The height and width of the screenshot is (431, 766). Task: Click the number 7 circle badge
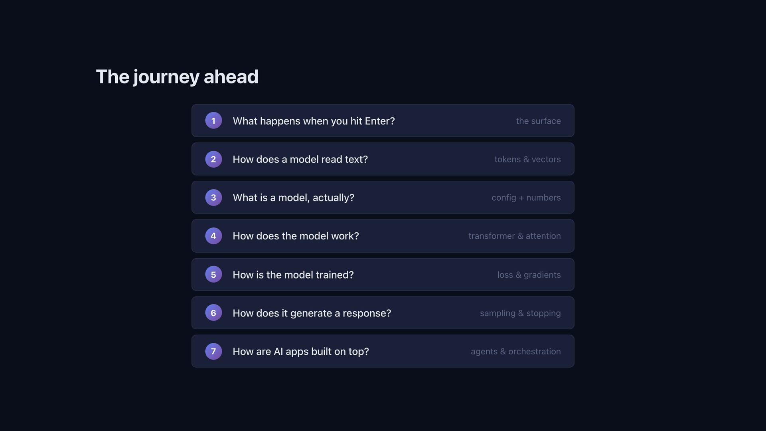(x=213, y=351)
